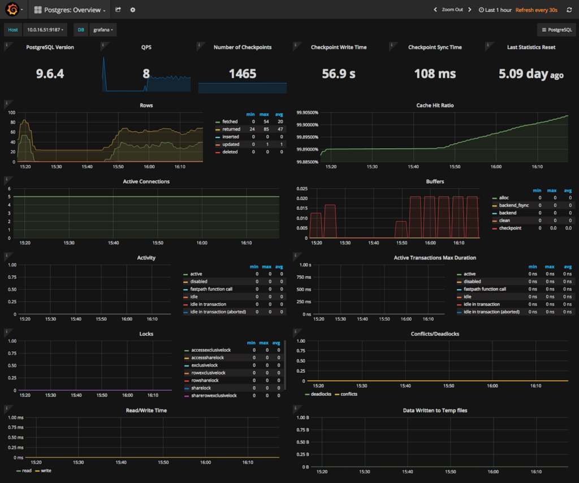Open the DB grafana variable dropdown
The image size is (579, 483).
[x=103, y=30]
